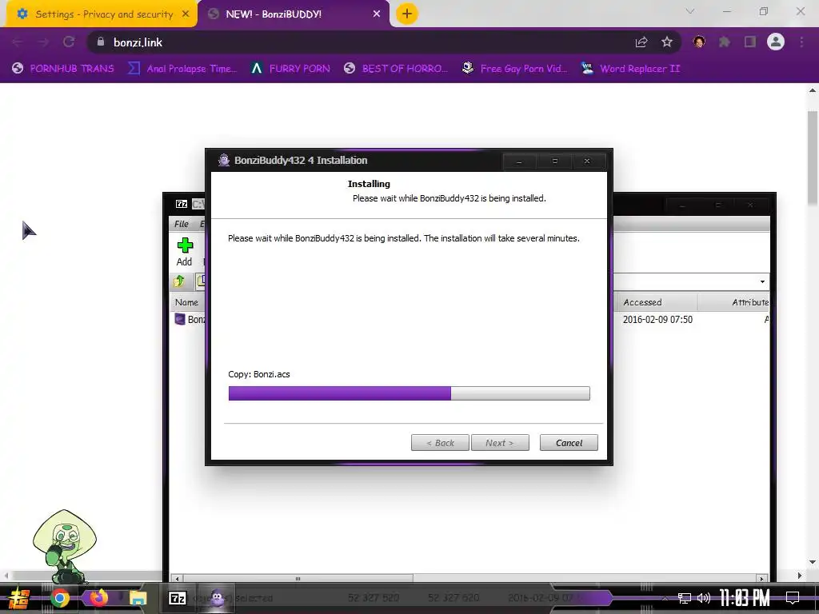Click the page horizontal scroll right arrow
819x614 pixels.
point(799,576)
